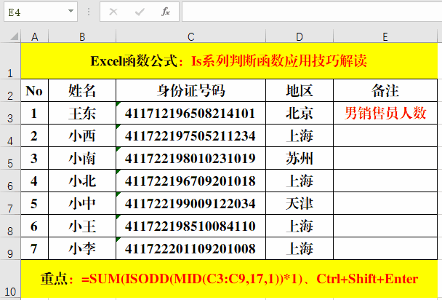The width and height of the screenshot is (442, 300).
Task: Click the Insert Function fx icon
Action: (166, 12)
